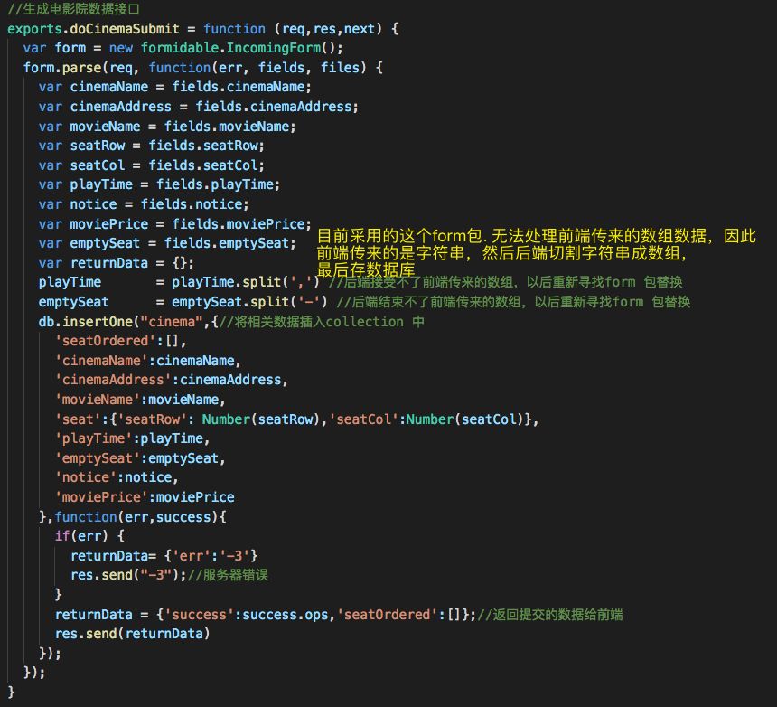Screen dimensions: 777x707
Task: Click 'var playTime = fields.playTime;' line
Action: [159, 184]
